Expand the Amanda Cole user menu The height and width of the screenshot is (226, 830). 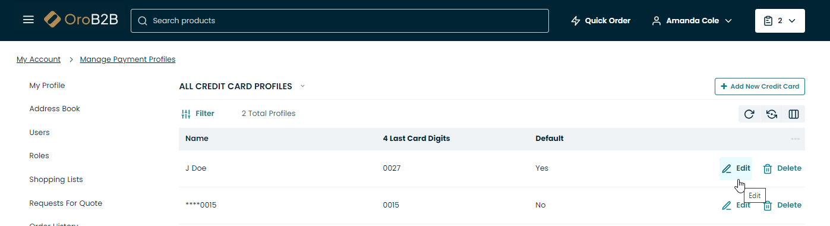click(692, 21)
